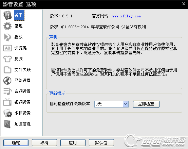This screenshot has width=188, height=149.
Task: Select the 关于 tab label
Action: point(19,15)
